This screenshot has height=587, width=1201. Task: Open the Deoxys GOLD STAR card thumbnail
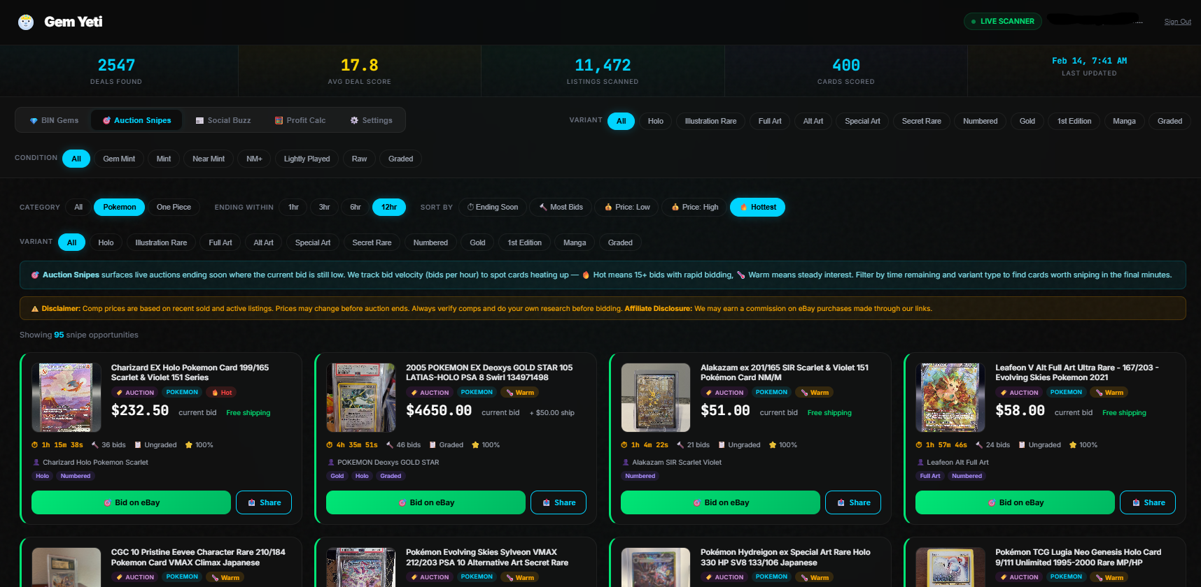click(361, 397)
